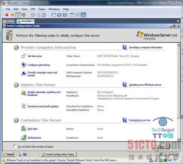
Task: Select the Win2008-1 tab
Action: (25, 21)
